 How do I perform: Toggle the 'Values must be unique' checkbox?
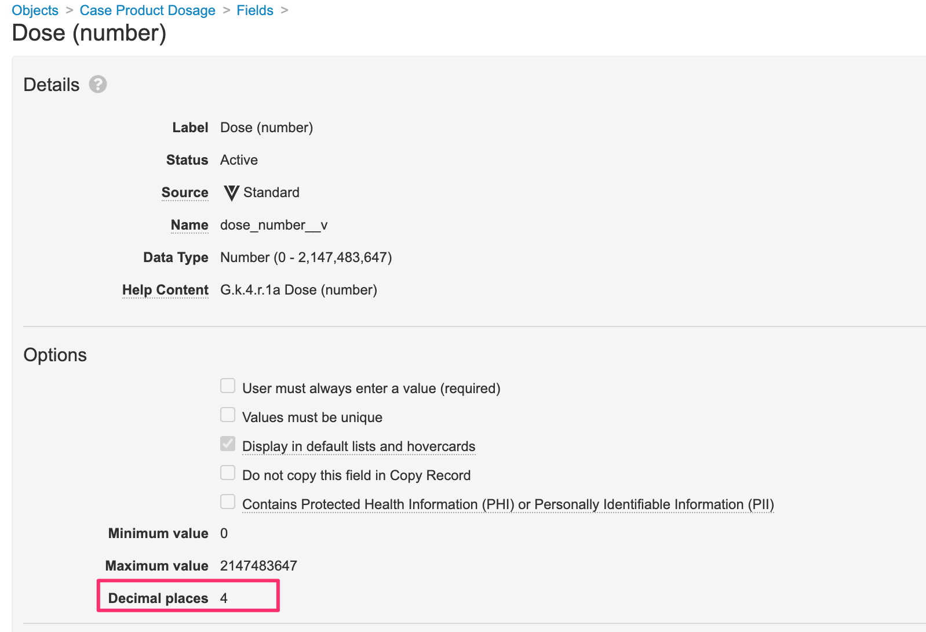(228, 415)
